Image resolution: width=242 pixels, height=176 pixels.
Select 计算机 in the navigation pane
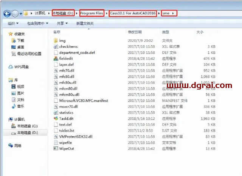click(x=19, y=119)
